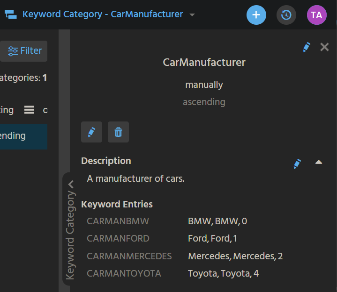
Task: Click the 'manually' sorting text
Action: [x=204, y=85]
